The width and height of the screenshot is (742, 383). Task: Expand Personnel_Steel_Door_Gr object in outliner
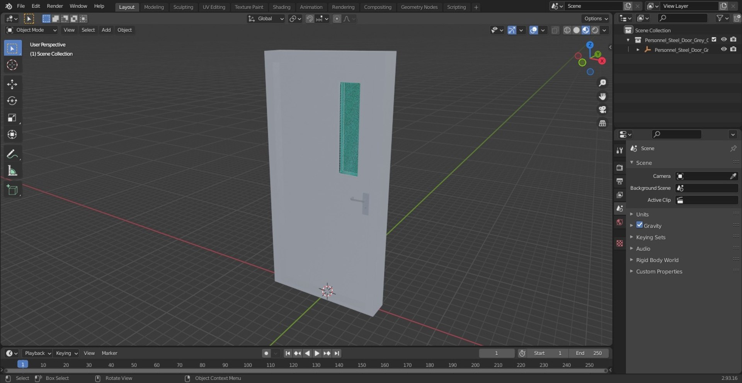tap(638, 50)
